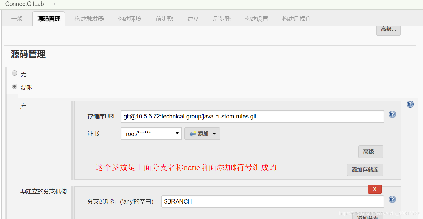Click 高级... button in repository box
This screenshot has height=219, width=423.
click(x=371, y=152)
